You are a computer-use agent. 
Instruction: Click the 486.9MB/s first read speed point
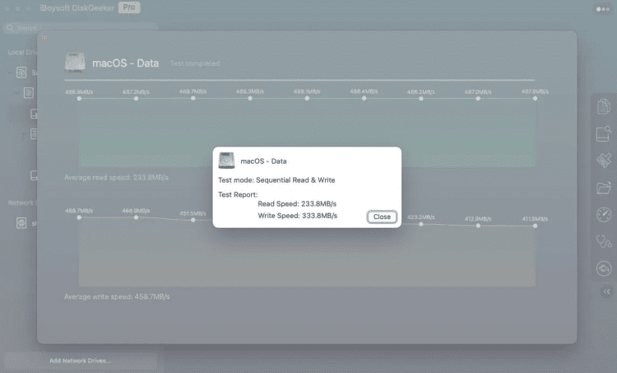(x=79, y=98)
